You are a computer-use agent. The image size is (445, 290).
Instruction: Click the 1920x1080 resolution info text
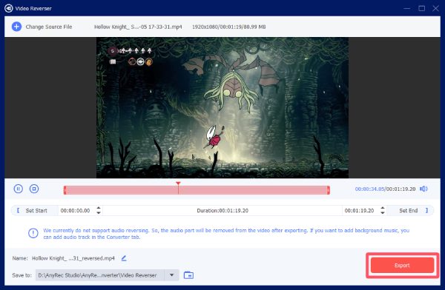click(228, 27)
